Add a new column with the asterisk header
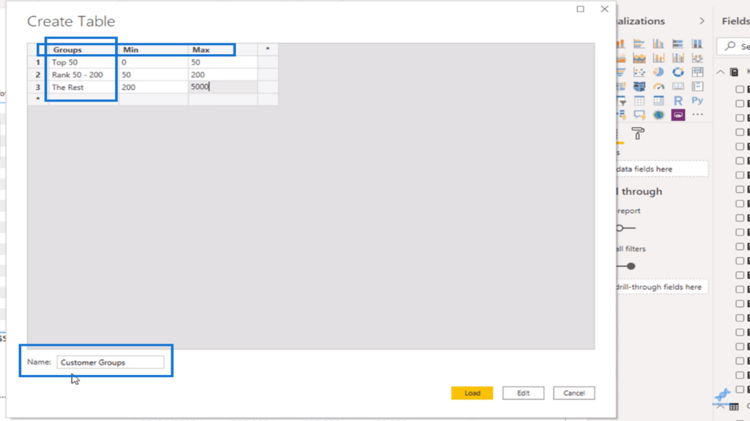This screenshot has width=750, height=421. tap(268, 49)
